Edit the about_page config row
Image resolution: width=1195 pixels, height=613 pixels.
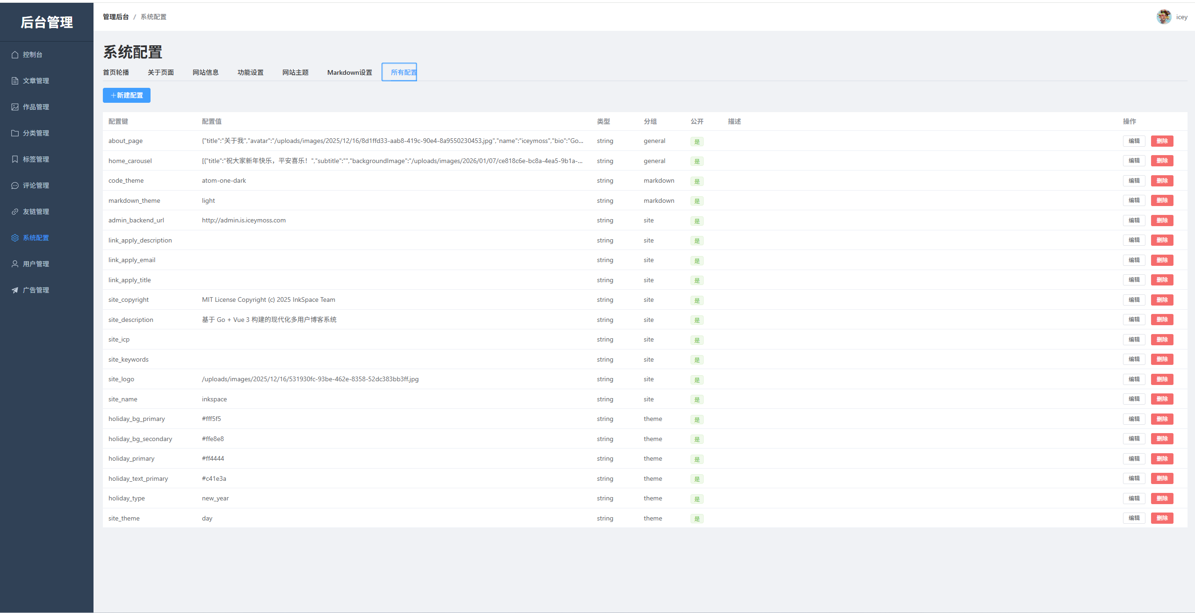coord(1134,141)
